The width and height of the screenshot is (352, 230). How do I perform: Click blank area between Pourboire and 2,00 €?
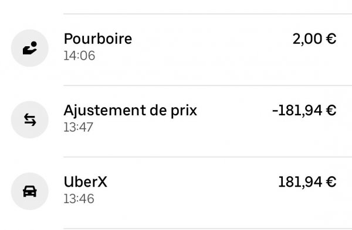(212, 39)
